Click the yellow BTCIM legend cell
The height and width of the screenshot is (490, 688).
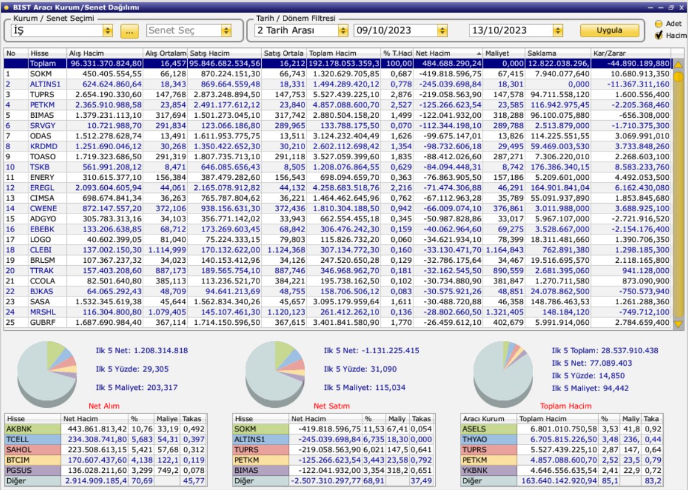coord(33,460)
